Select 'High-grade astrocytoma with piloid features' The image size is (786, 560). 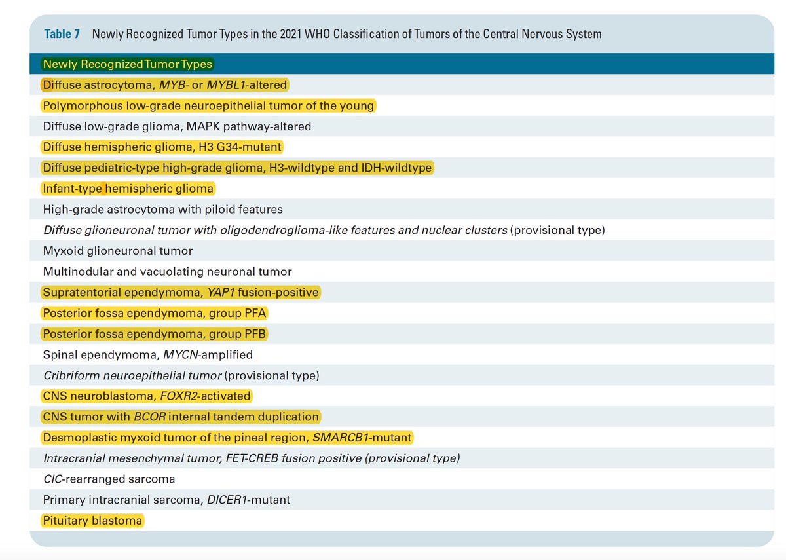point(162,210)
